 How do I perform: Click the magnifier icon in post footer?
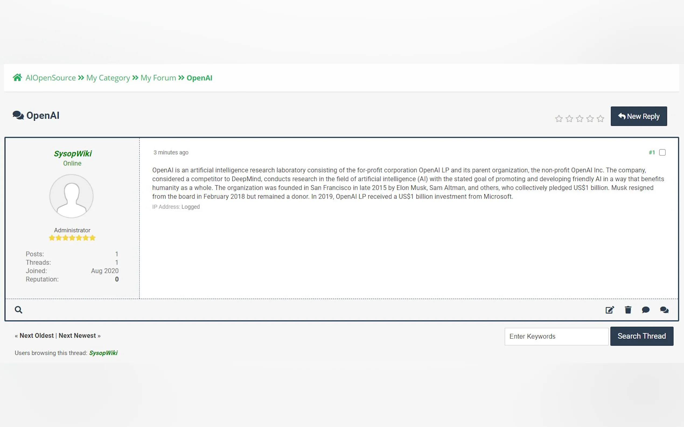[19, 310]
